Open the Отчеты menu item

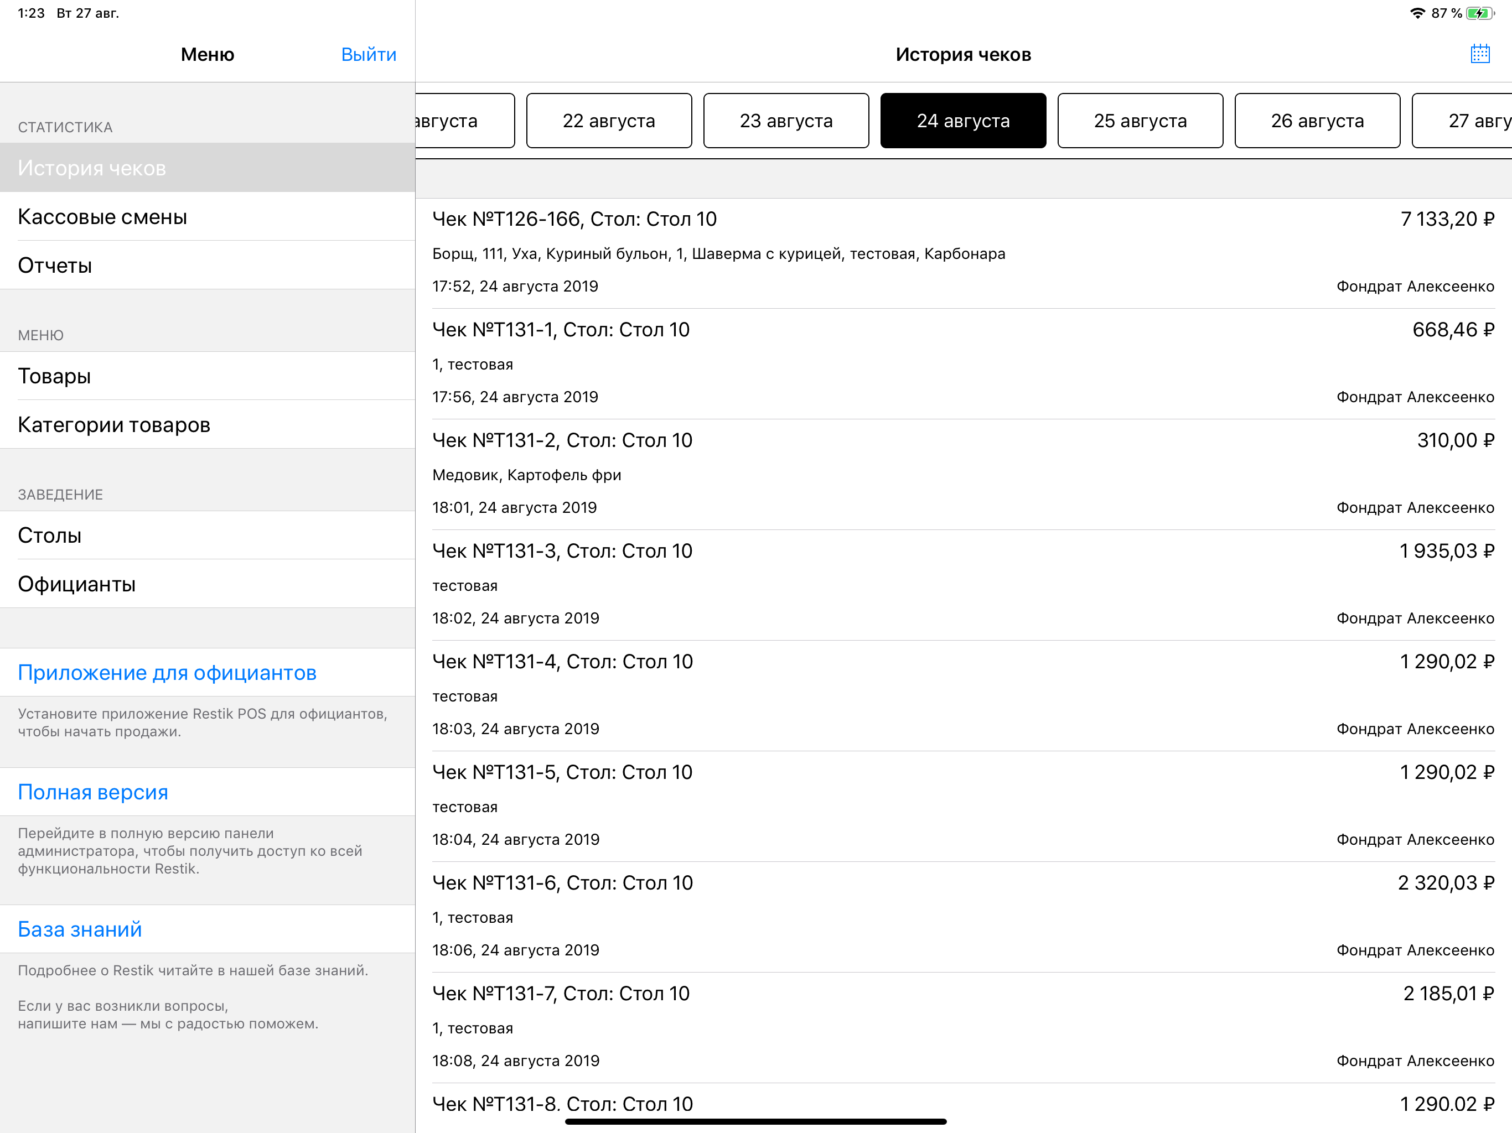55,265
